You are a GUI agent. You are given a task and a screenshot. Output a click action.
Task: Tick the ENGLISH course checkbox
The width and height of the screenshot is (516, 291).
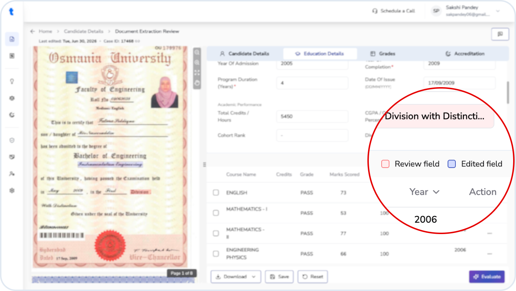click(216, 192)
